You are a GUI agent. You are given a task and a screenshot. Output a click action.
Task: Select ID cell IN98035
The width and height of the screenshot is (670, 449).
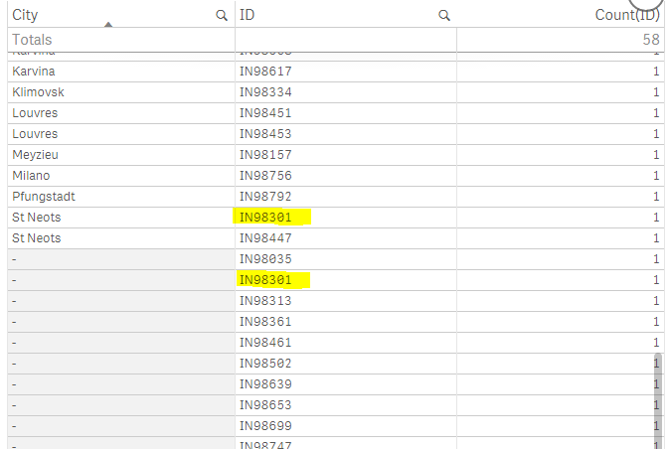(x=265, y=259)
